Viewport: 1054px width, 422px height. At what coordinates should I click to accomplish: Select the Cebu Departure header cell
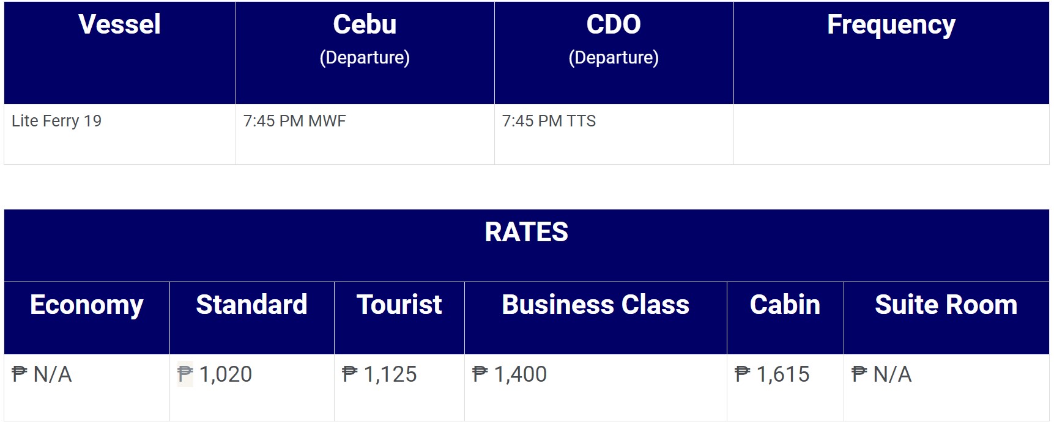point(365,53)
